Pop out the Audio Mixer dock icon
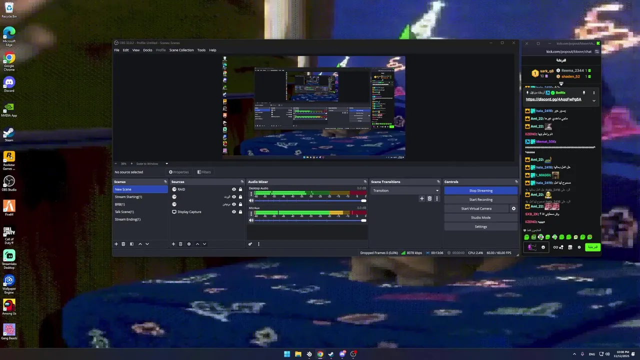 (x=365, y=182)
